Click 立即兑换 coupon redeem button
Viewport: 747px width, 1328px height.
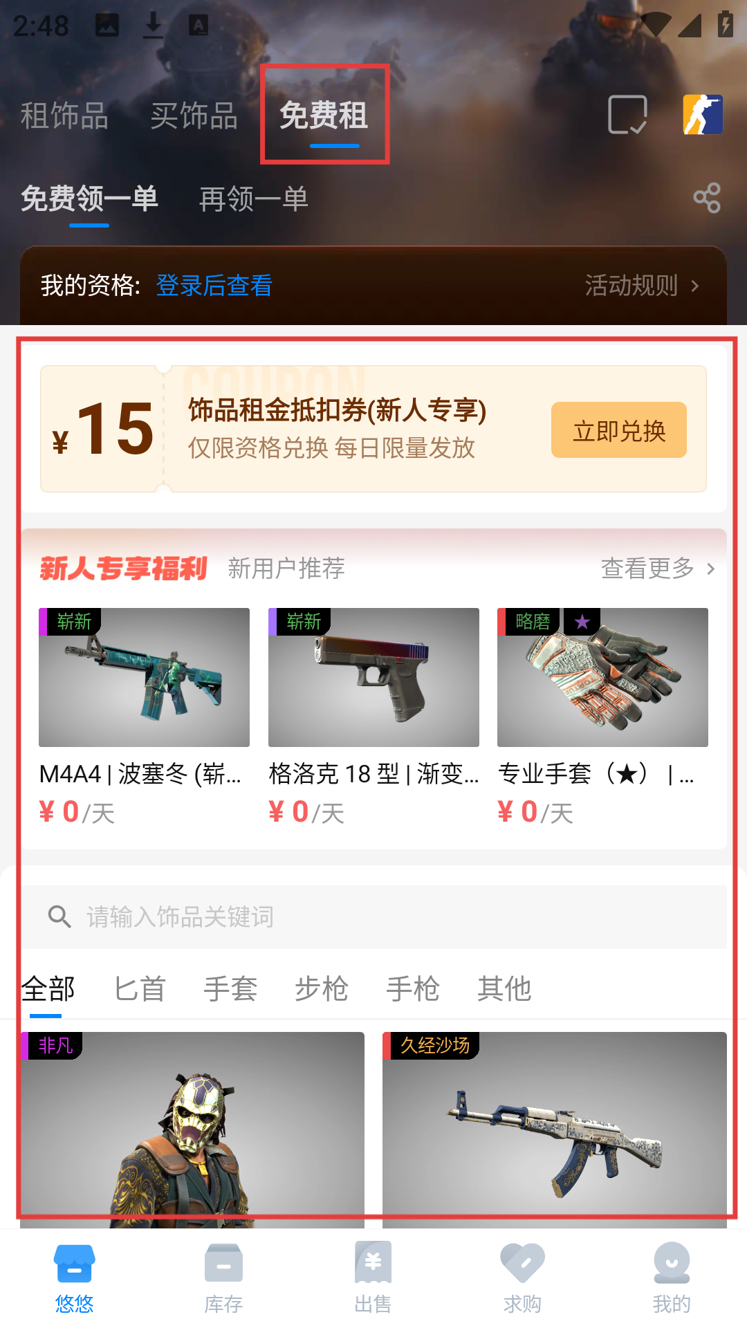(619, 430)
